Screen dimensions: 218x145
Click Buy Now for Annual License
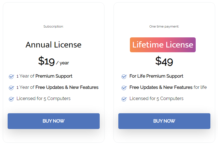[54, 121]
